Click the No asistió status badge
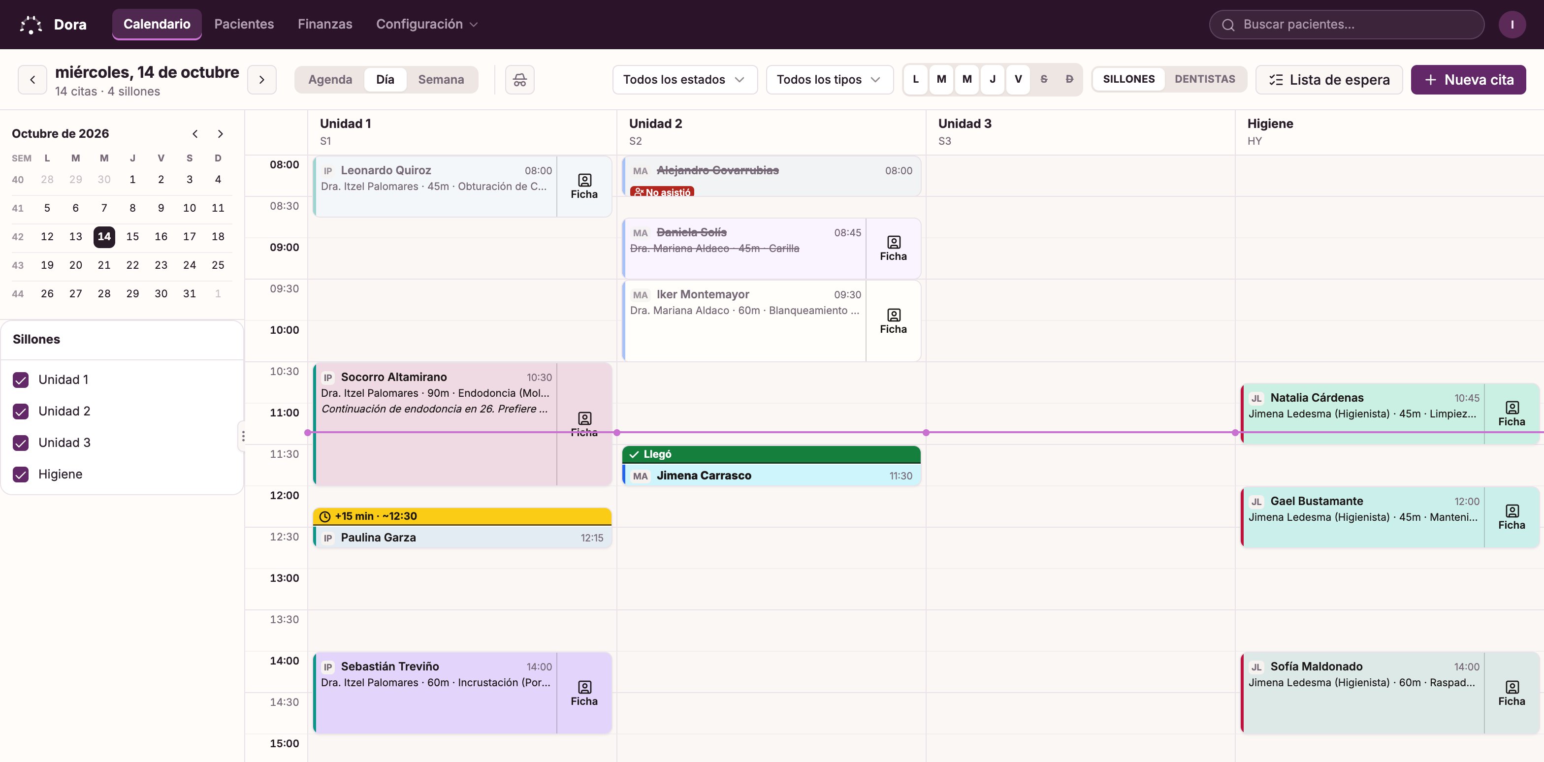 click(662, 191)
